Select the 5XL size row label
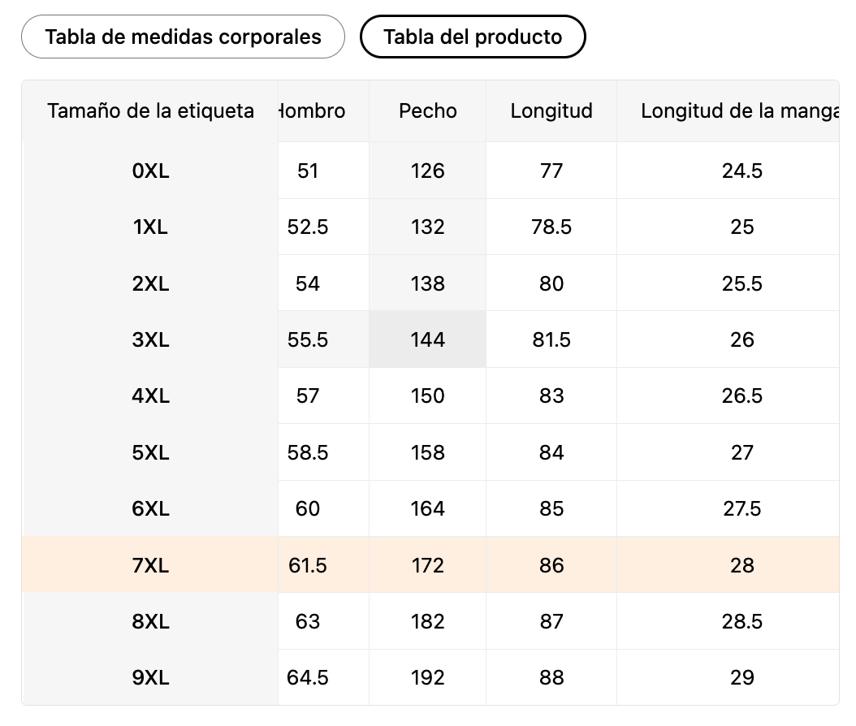 click(150, 452)
